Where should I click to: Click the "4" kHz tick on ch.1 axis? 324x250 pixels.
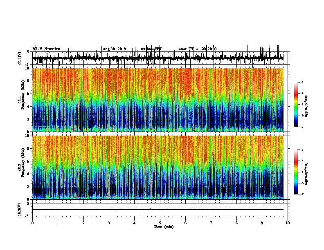(x=29, y=107)
